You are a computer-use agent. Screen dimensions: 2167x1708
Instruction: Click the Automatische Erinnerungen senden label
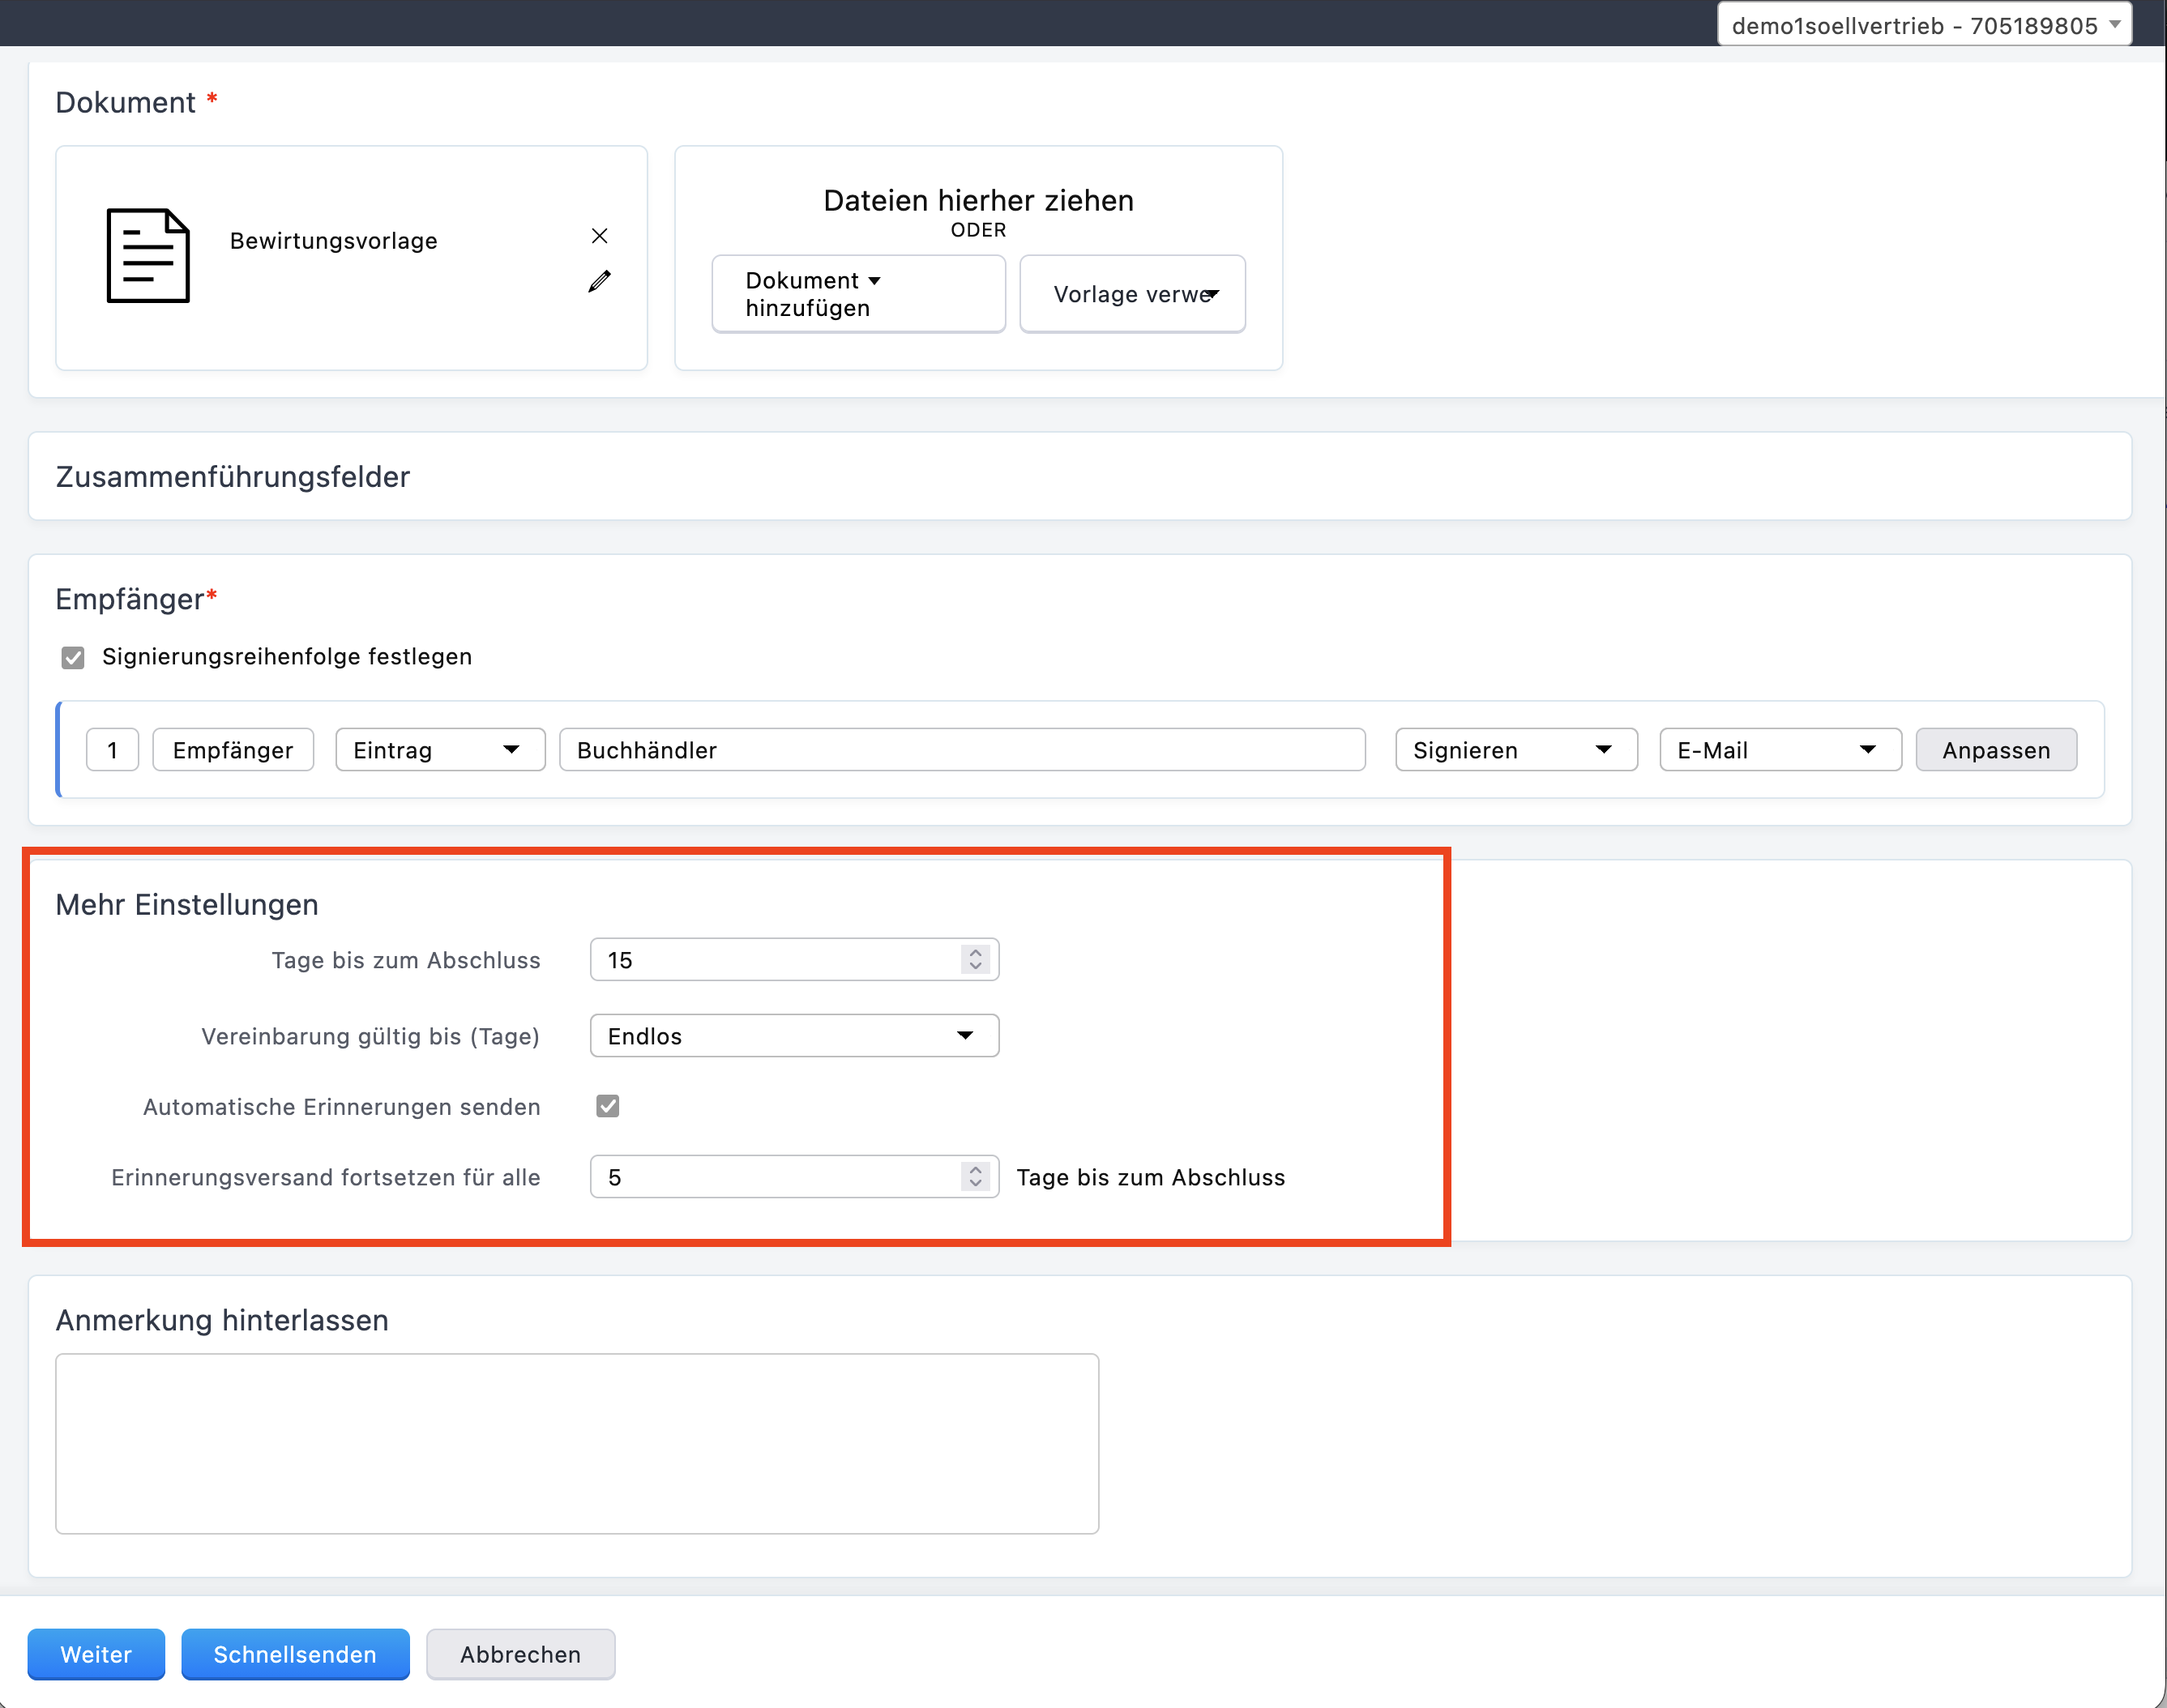click(x=342, y=1107)
